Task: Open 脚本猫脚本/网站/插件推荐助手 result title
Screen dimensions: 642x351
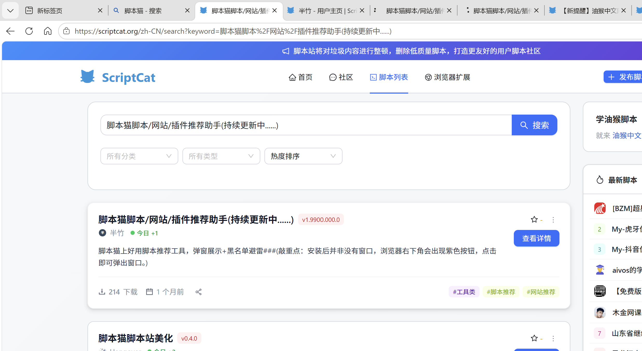Action: [x=196, y=220]
